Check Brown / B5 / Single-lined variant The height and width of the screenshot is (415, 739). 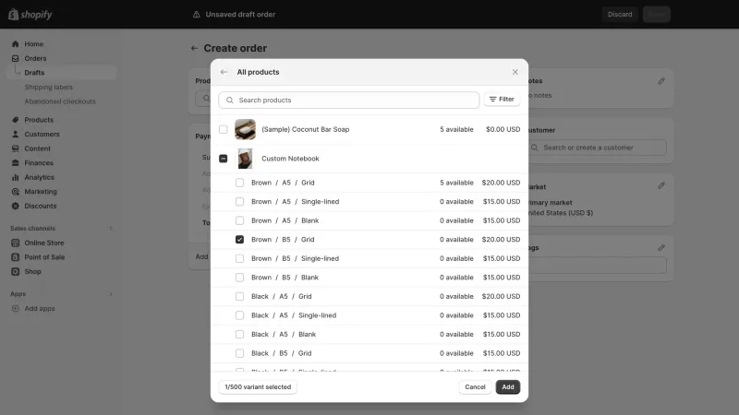coord(240,258)
